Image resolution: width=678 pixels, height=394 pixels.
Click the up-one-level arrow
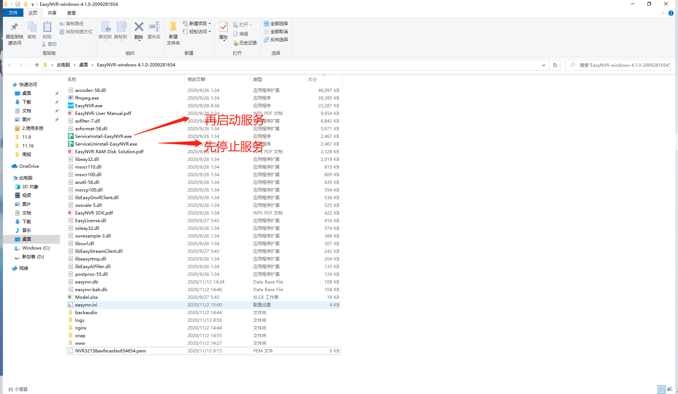(37, 65)
